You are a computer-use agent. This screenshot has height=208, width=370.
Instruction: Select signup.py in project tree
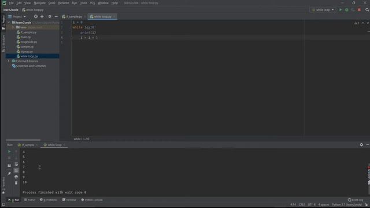coord(25,51)
